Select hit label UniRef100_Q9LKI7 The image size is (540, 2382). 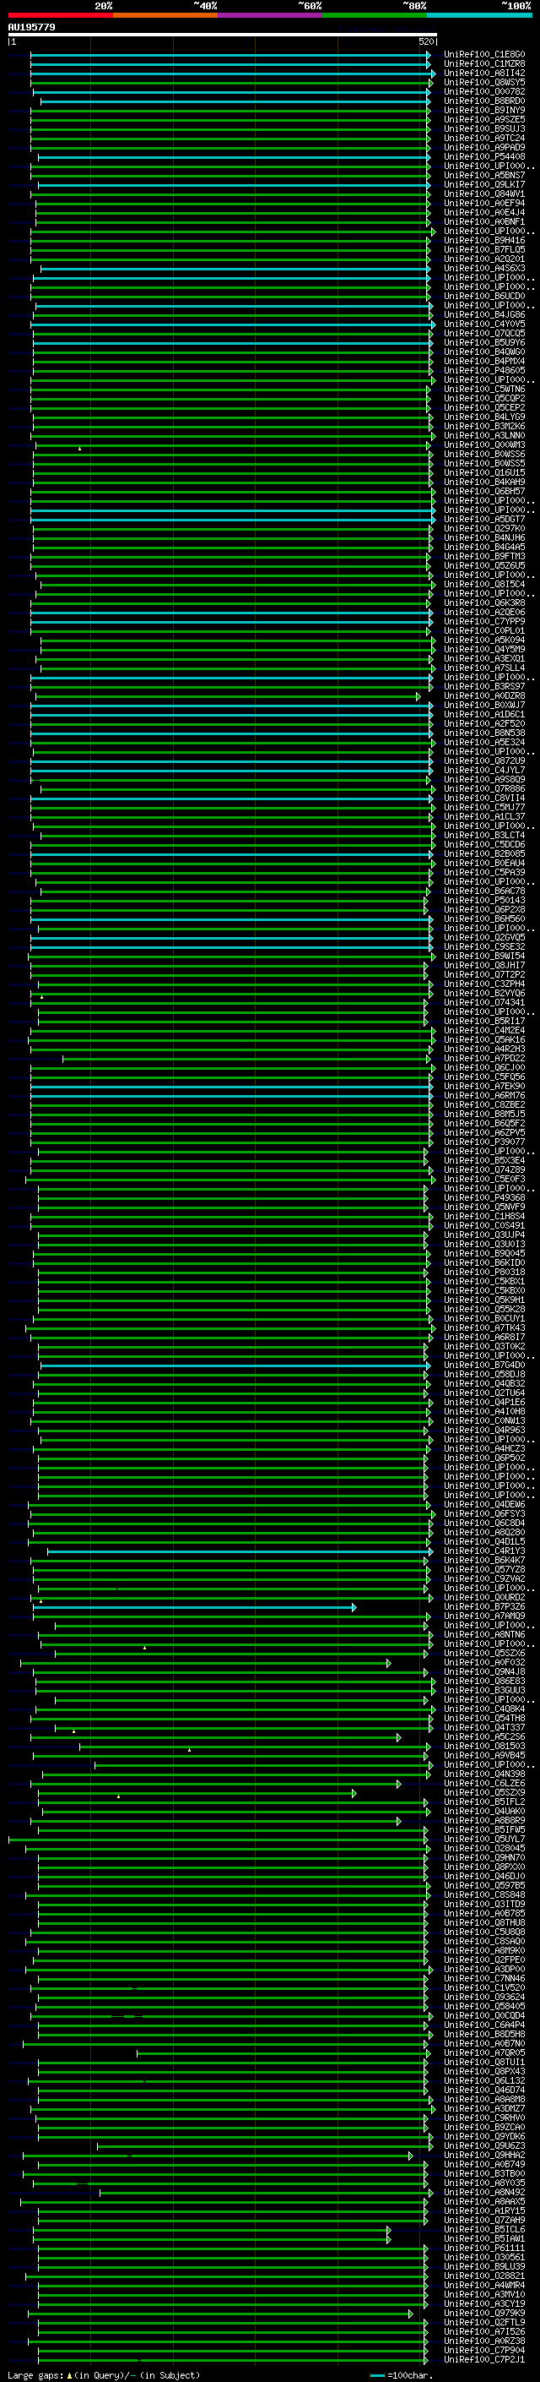click(x=483, y=185)
